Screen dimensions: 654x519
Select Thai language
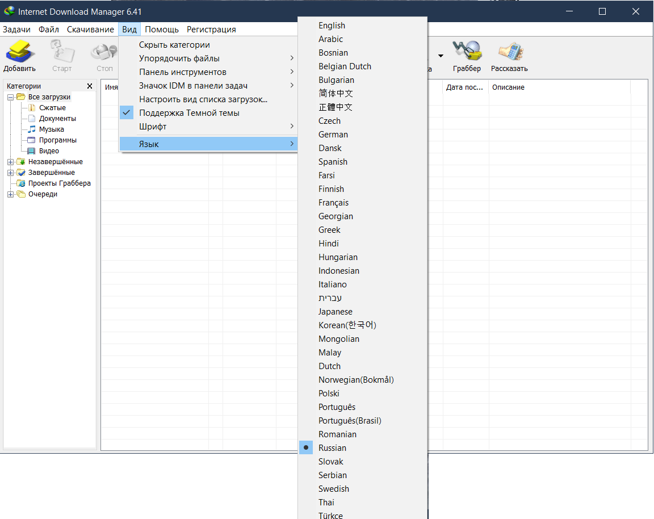[363, 503]
